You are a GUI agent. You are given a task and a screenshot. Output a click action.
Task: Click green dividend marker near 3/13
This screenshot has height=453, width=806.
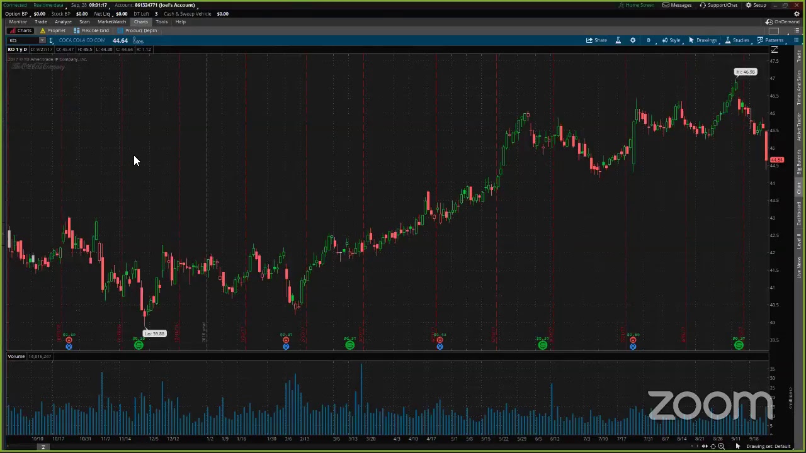(349, 345)
